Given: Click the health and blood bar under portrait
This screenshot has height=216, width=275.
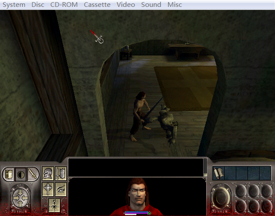Looking at the screenshot, I should tap(137, 213).
